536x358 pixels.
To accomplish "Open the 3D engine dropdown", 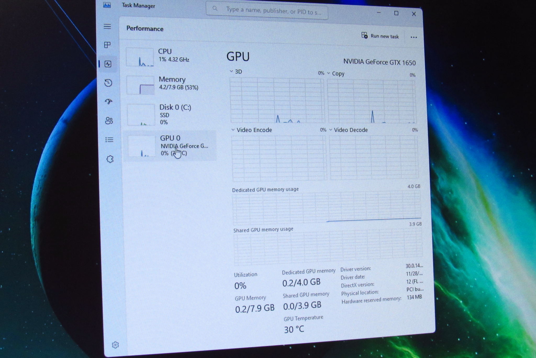I will [236, 71].
